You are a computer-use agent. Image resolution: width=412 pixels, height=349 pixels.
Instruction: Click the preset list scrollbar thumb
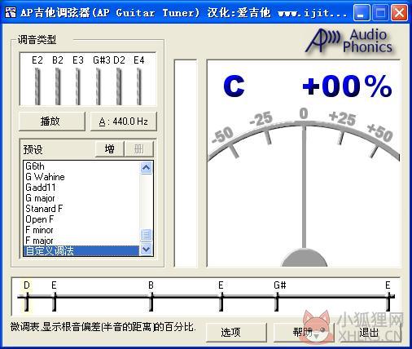pyautogui.click(x=147, y=235)
